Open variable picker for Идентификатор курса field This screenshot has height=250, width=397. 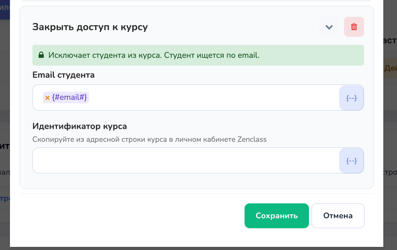pos(351,160)
